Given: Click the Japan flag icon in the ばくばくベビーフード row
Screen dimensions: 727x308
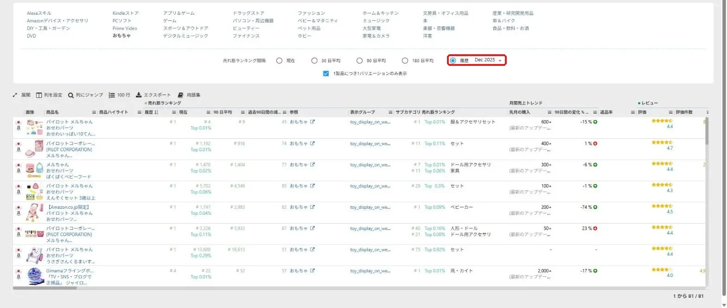Looking at the screenshot, I should point(19,165).
